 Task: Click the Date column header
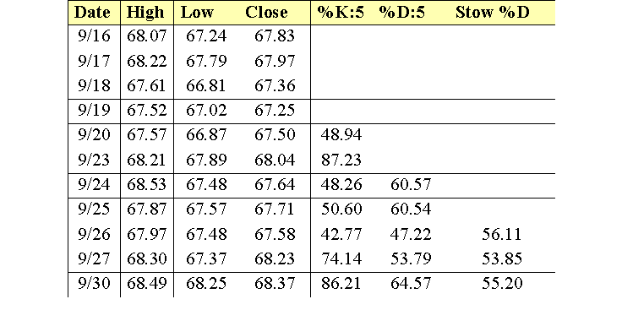[92, 13]
